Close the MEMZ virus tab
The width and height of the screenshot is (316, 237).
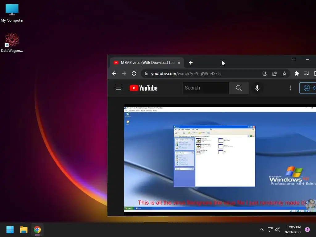pos(179,63)
